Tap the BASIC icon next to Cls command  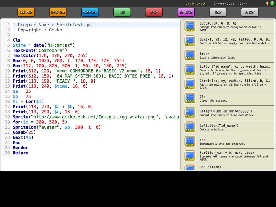(x=190, y=98)
